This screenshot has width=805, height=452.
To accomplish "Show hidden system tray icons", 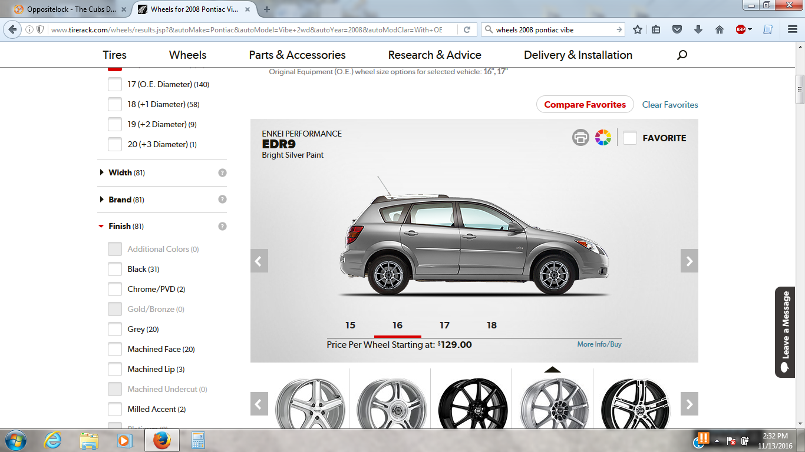I will click(x=717, y=440).
